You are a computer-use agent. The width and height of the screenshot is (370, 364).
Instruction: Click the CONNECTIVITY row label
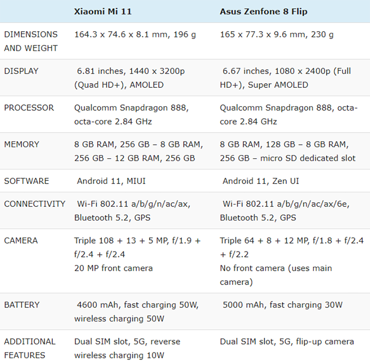(35, 204)
